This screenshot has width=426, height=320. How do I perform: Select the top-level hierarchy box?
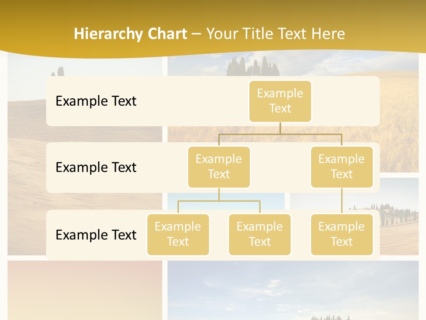pos(280,101)
